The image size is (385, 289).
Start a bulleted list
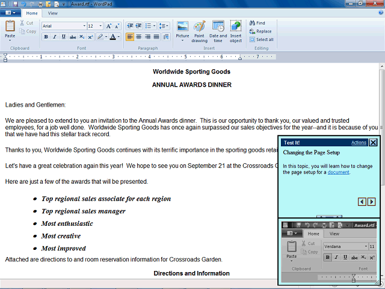(148, 26)
